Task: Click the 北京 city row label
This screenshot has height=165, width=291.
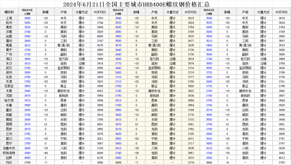Action: tap(9, 77)
